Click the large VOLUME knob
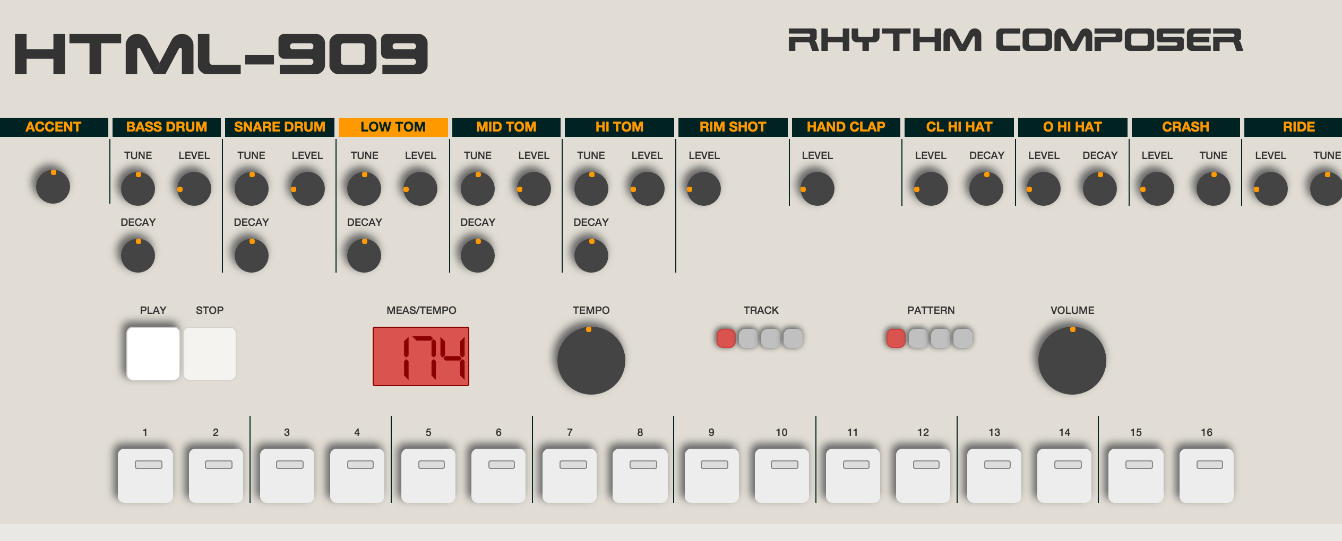The height and width of the screenshot is (541, 1342). [1072, 361]
